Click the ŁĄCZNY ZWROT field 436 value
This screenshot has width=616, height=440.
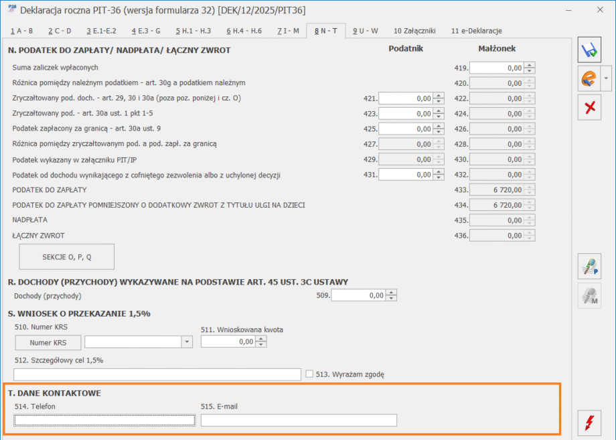[497, 236]
